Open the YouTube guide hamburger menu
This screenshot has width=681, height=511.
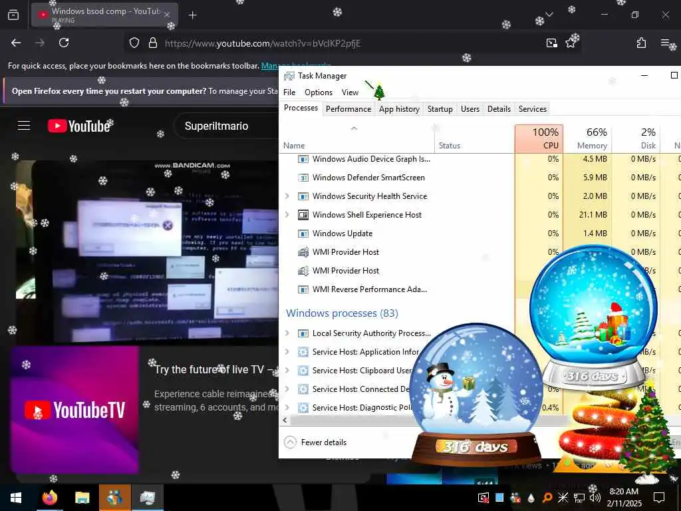pos(24,126)
